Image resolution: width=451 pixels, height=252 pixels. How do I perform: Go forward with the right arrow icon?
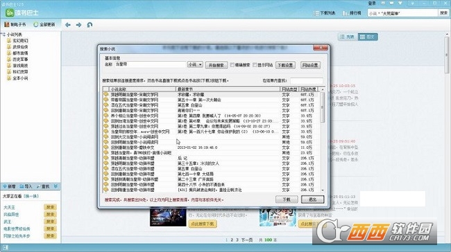[78, 25]
